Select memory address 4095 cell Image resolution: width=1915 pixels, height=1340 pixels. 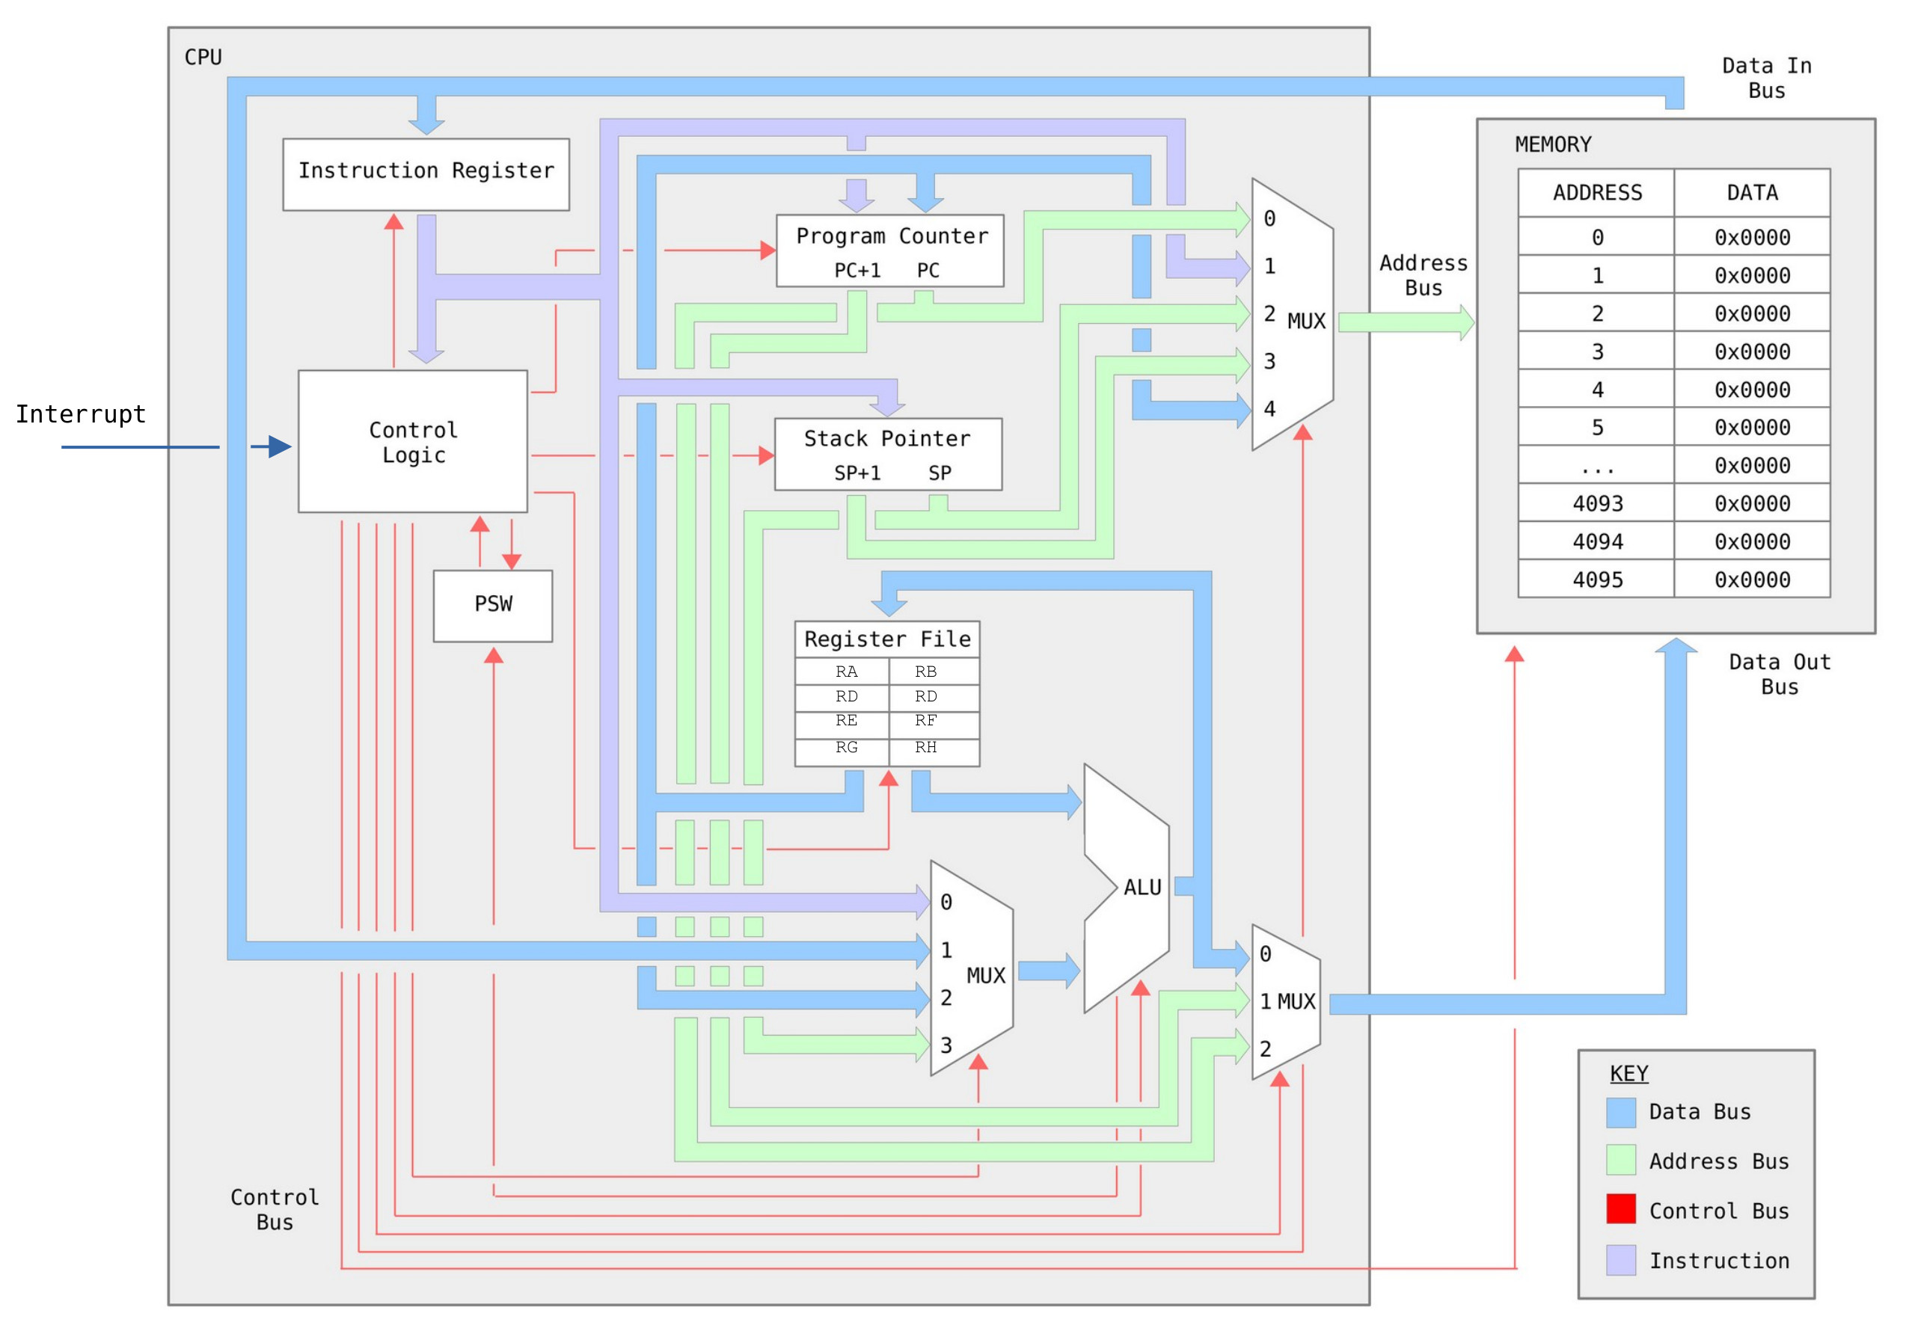tap(1596, 580)
